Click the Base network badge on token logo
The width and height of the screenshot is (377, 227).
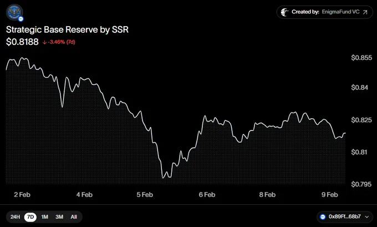(x=21, y=19)
